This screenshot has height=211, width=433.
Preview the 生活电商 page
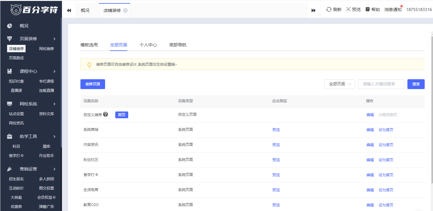[276, 190]
